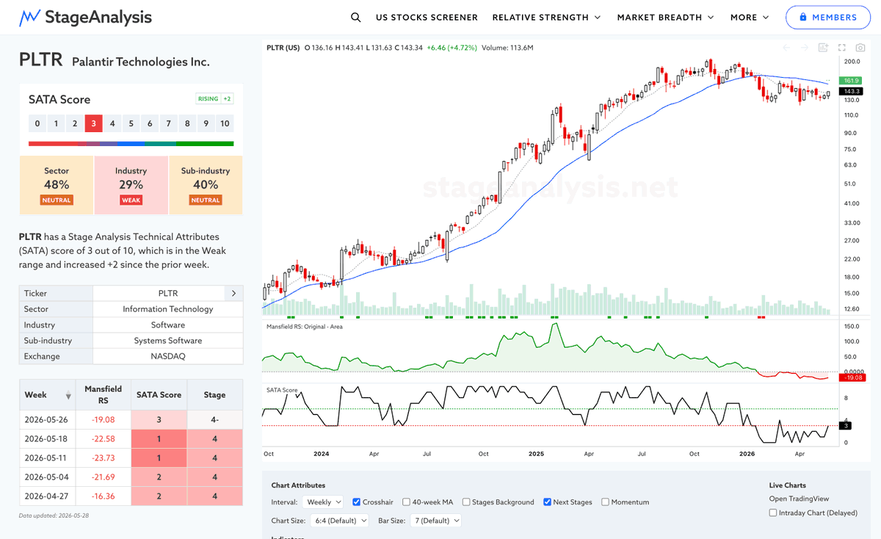Select the 2026-05-11 week cell

[x=48, y=458]
